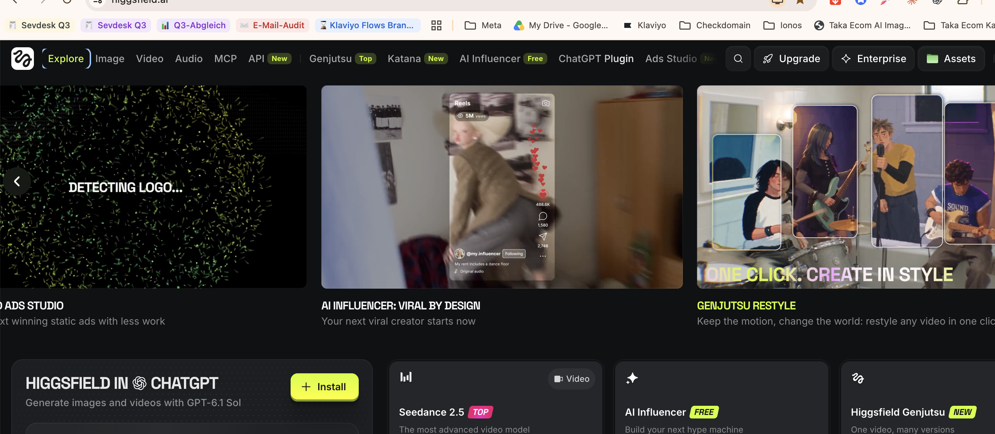Open My Drive Google bookmark
The height and width of the screenshot is (434, 995).
(561, 25)
